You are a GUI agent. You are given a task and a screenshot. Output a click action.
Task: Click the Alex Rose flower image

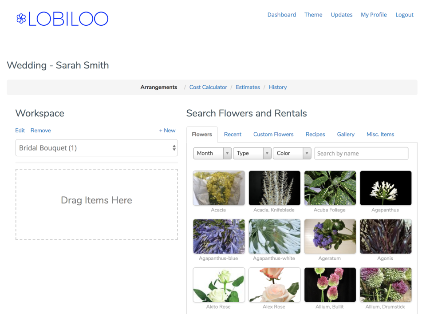click(274, 284)
